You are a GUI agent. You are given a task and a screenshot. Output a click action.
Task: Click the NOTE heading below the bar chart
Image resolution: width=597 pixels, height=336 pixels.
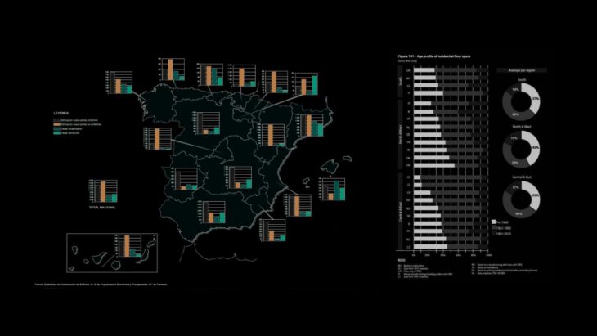tap(402, 257)
